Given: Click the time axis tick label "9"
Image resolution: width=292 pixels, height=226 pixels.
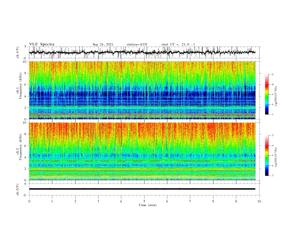Looking at the screenshot, I should (236, 201).
